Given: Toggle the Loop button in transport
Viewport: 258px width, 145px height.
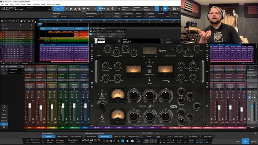Looking at the screenshot, I should pos(137,141).
